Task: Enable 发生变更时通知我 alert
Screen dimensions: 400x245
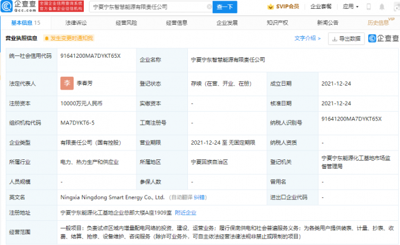Action: (69, 38)
